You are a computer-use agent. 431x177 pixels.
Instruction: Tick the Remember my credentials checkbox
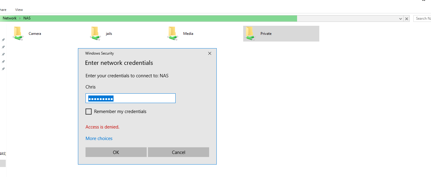pos(89,112)
